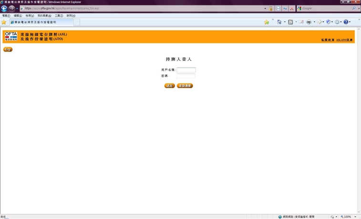
Task: Open the zoom level 100% dropdown
Action: point(355,217)
